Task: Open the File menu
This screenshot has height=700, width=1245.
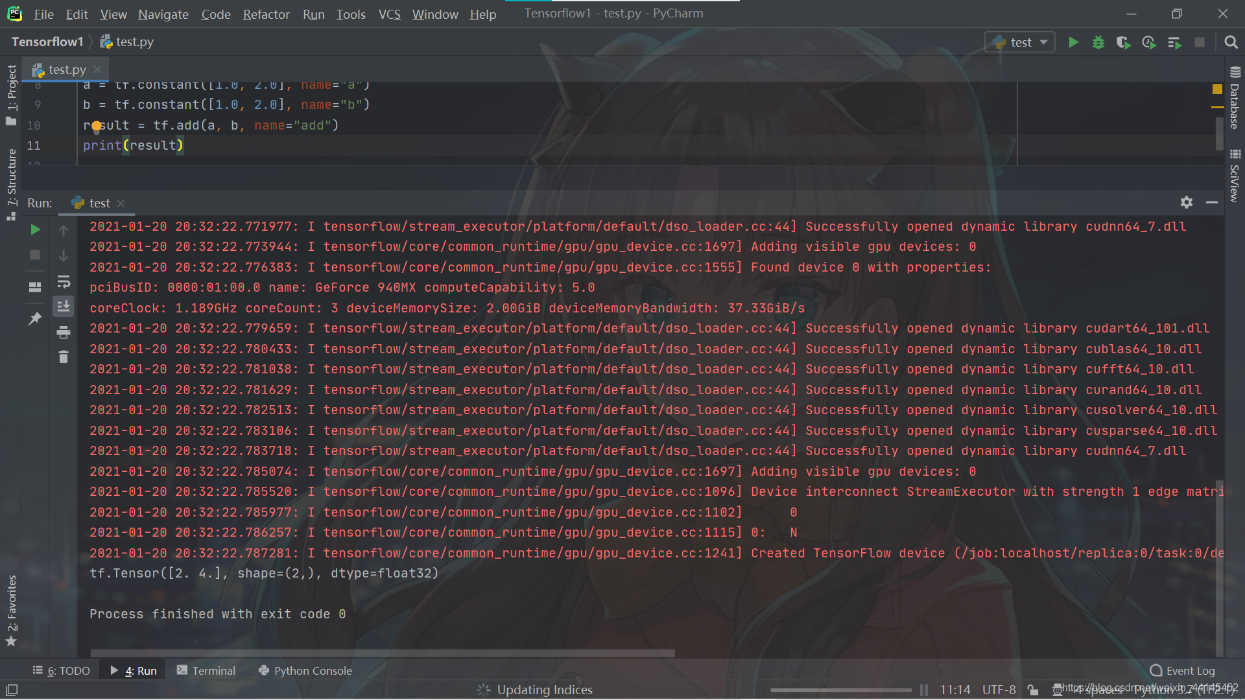Action: (x=43, y=14)
